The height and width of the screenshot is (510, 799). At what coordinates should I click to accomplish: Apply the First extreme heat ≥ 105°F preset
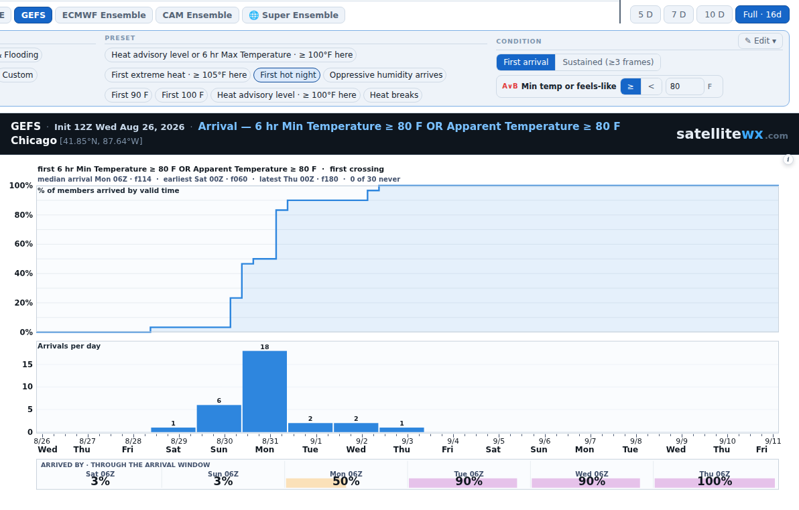[178, 75]
